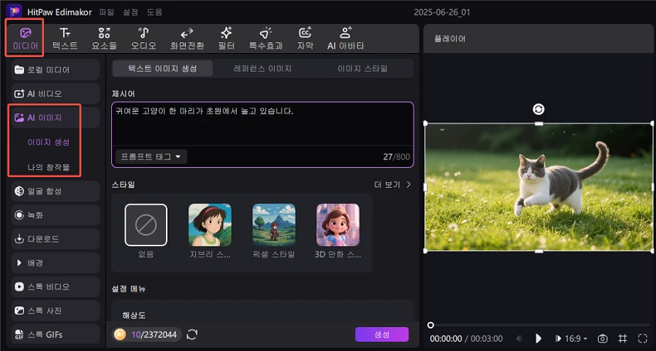Open the 필터 filters tool
The image size is (656, 351).
pyautogui.click(x=226, y=38)
